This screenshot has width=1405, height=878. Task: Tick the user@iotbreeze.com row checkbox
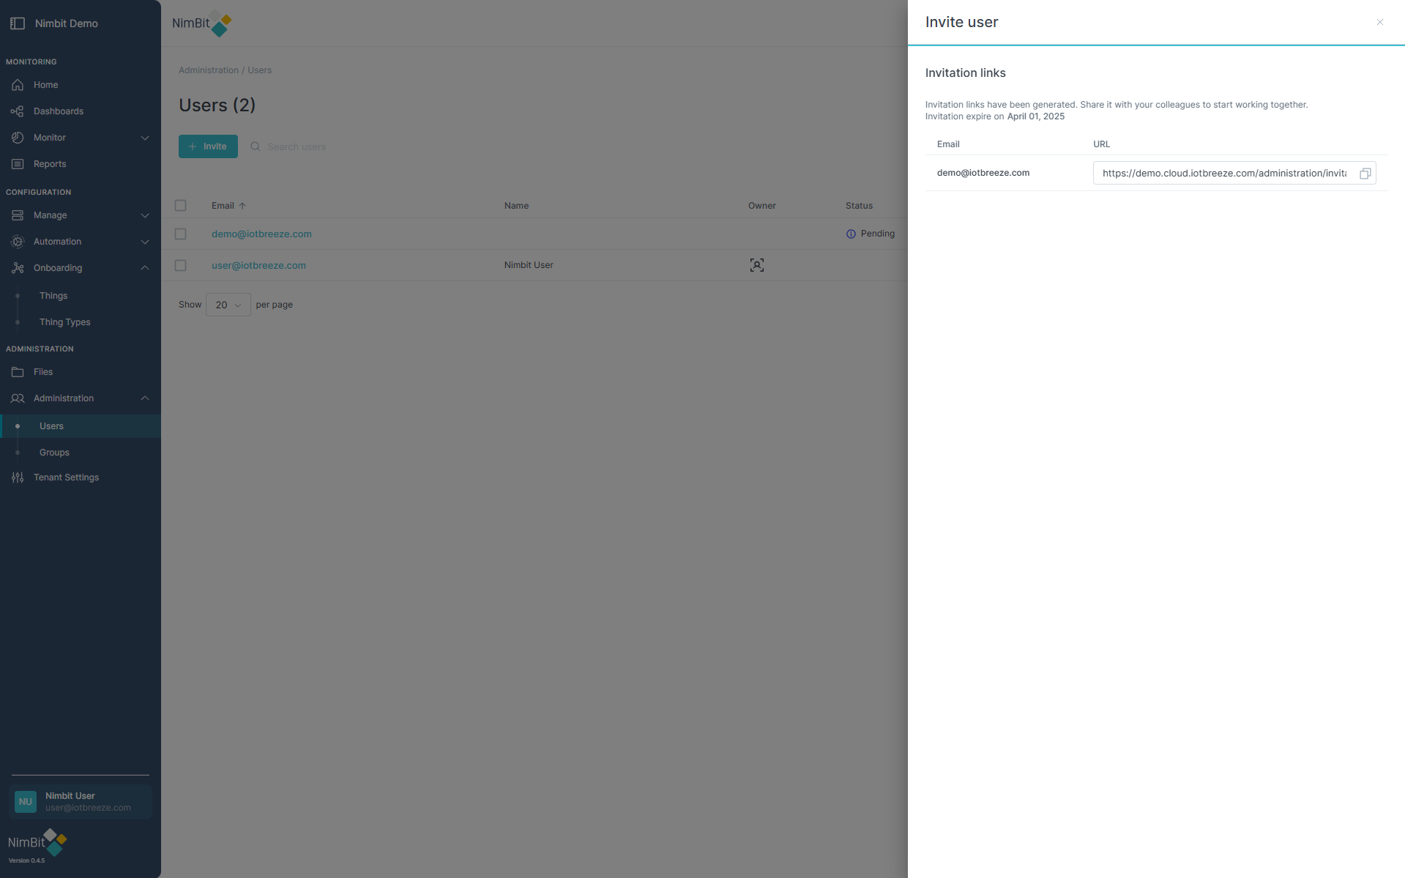pos(180,265)
